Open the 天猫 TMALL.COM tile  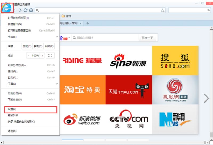129,90
